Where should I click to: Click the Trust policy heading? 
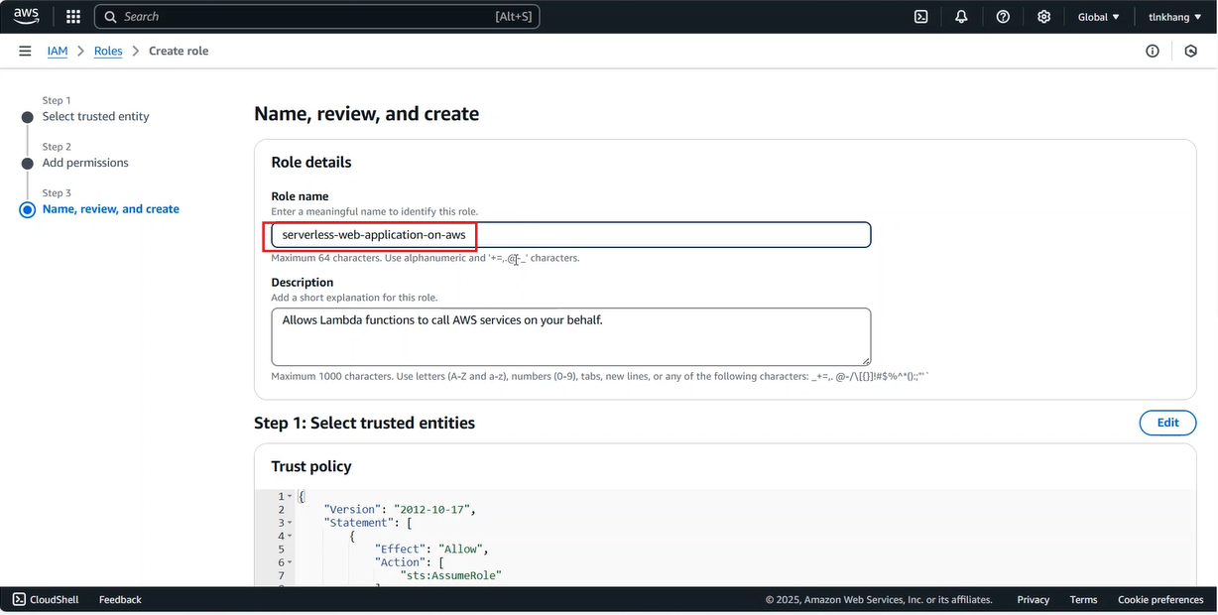click(311, 466)
